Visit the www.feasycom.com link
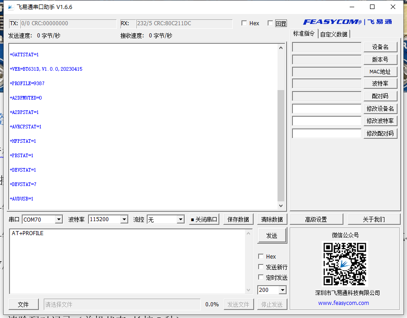407x318 pixels. tap(344, 303)
